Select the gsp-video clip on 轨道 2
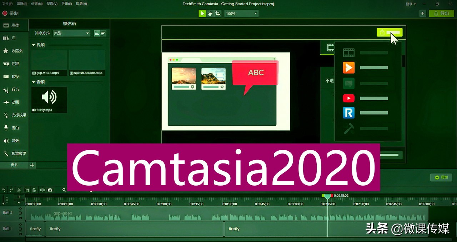The width and height of the screenshot is (457, 242). (x=227, y=213)
